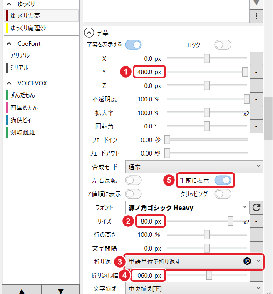Click the 拡大率 slider
Viewport: 273px width, 294px height.
pyautogui.click(x=207, y=113)
